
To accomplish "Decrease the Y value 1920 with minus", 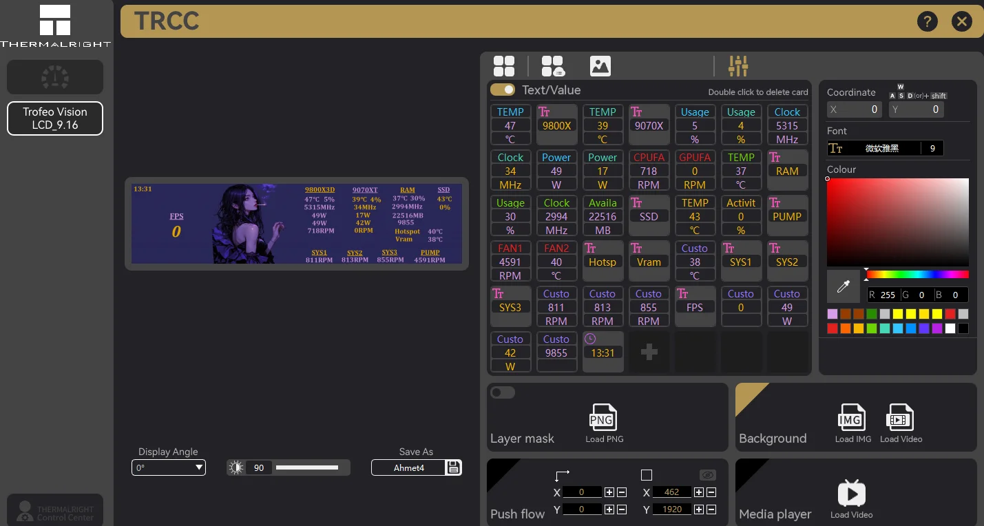I will tap(711, 509).
